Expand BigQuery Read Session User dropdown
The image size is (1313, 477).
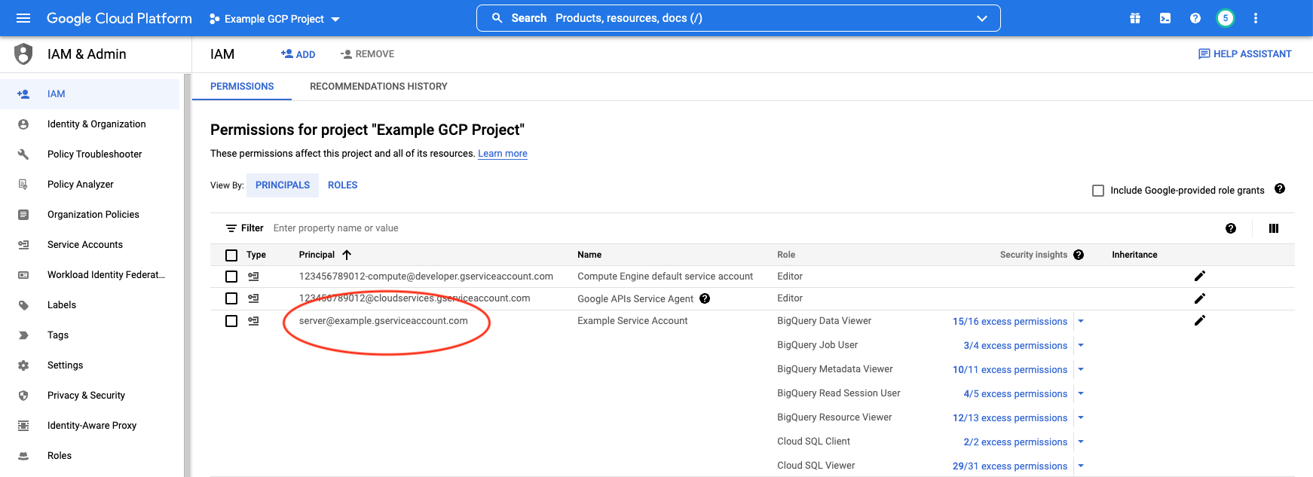[1081, 393]
